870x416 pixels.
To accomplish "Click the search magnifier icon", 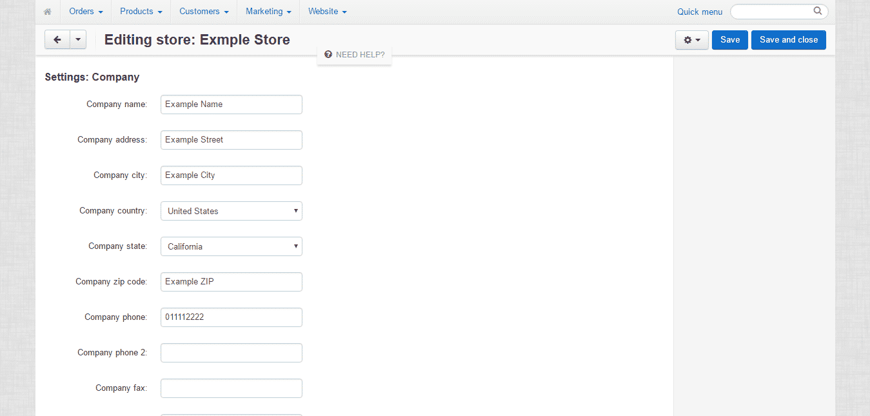I will [x=818, y=11].
